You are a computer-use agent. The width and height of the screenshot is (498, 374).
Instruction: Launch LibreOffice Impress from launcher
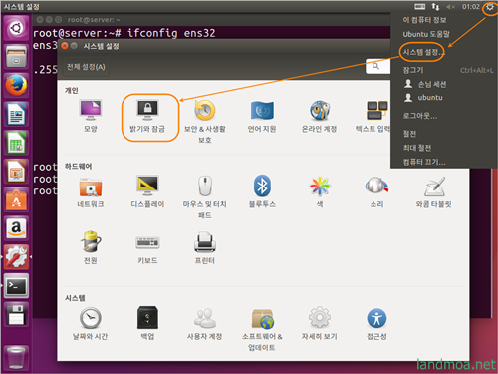[16, 172]
